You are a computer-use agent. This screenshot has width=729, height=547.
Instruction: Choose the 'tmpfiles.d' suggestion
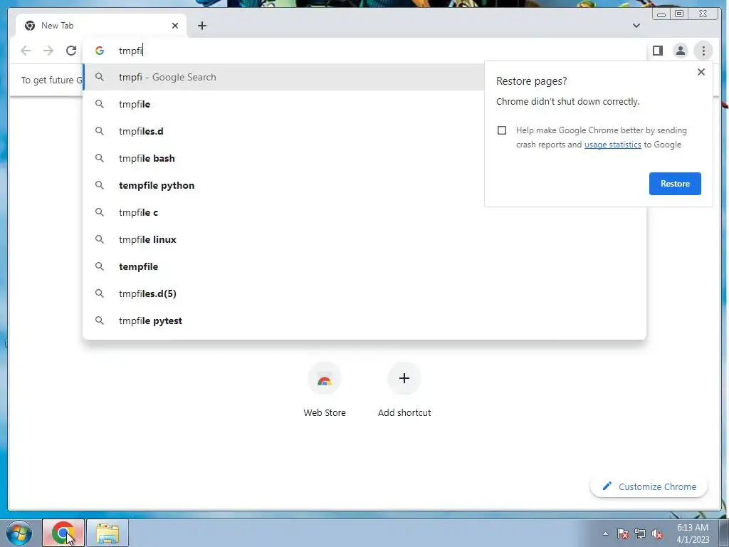[283, 131]
